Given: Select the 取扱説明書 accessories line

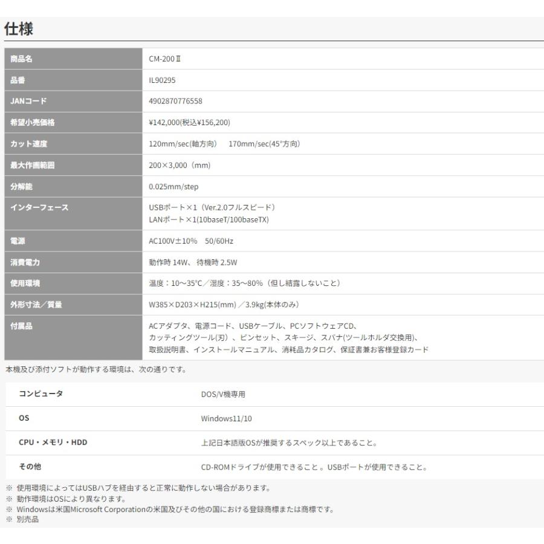Looking at the screenshot, I should pos(289,349).
